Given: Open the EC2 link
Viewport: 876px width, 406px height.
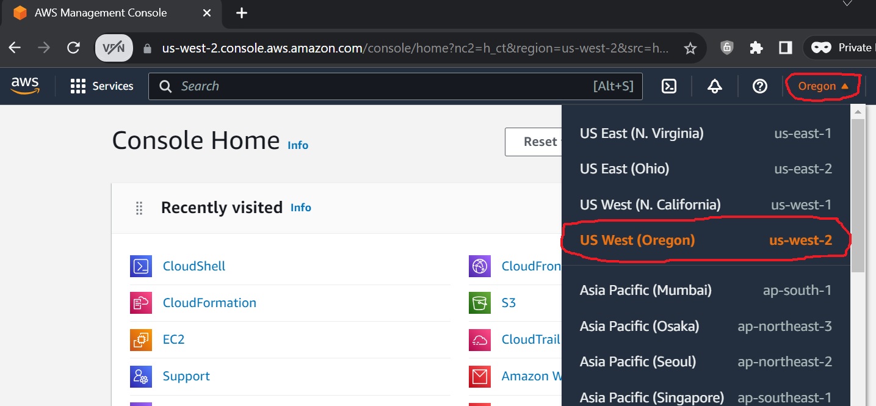Looking at the screenshot, I should pyautogui.click(x=173, y=339).
